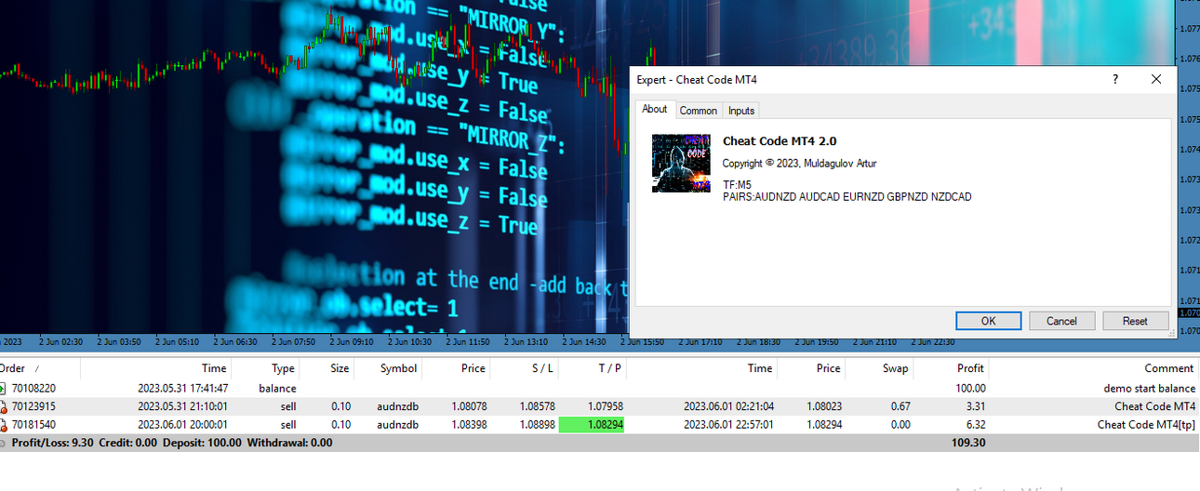Click the swap value 0.67
This screenshot has width=1200, height=491.
coord(900,406)
